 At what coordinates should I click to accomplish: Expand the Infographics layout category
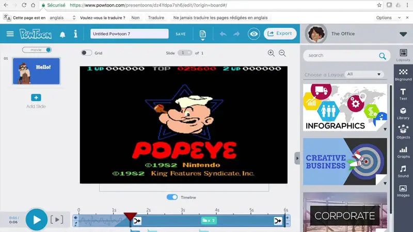coord(385,129)
